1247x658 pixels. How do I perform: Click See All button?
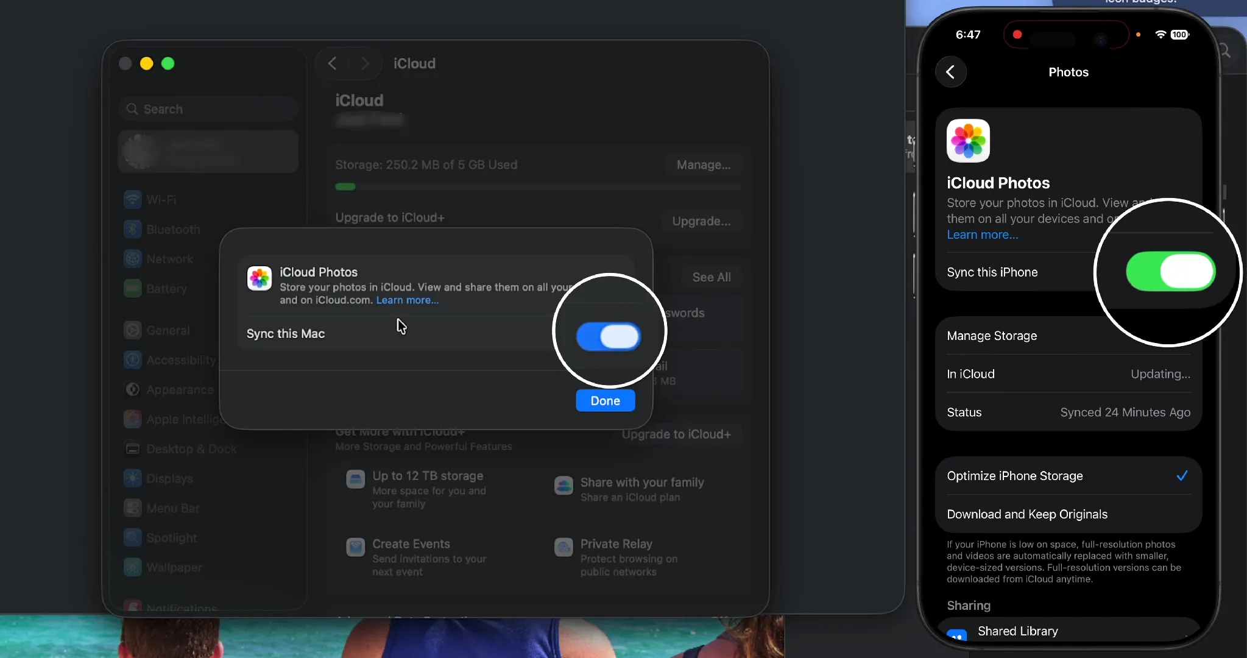pos(711,277)
